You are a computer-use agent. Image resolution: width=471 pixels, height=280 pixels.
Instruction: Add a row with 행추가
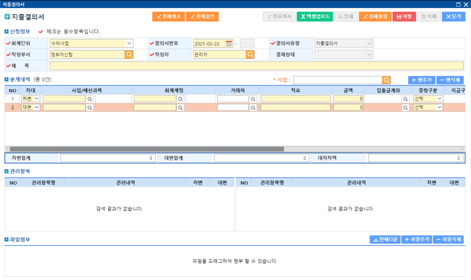tap(422, 80)
